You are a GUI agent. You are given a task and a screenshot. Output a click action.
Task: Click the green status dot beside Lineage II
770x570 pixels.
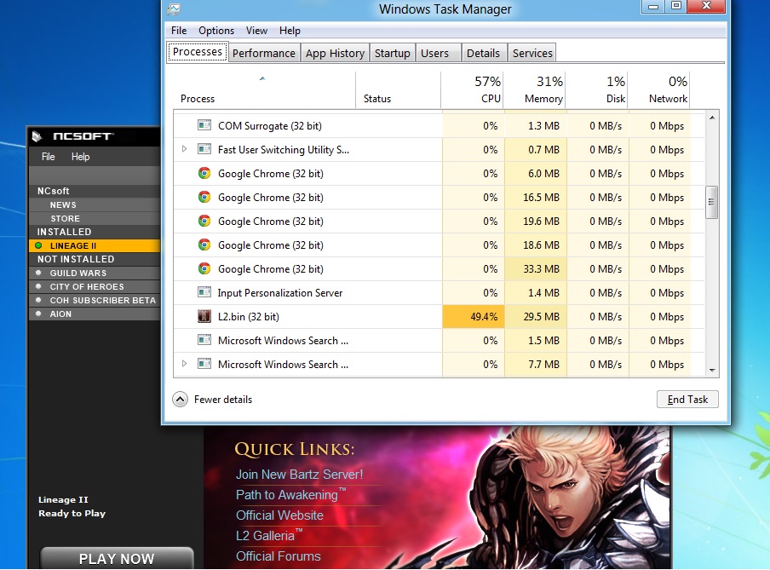pyautogui.click(x=38, y=245)
